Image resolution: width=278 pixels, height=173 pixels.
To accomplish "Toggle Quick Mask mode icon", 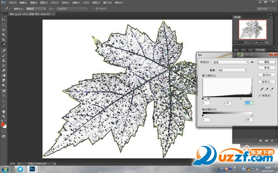I will point(4,131).
